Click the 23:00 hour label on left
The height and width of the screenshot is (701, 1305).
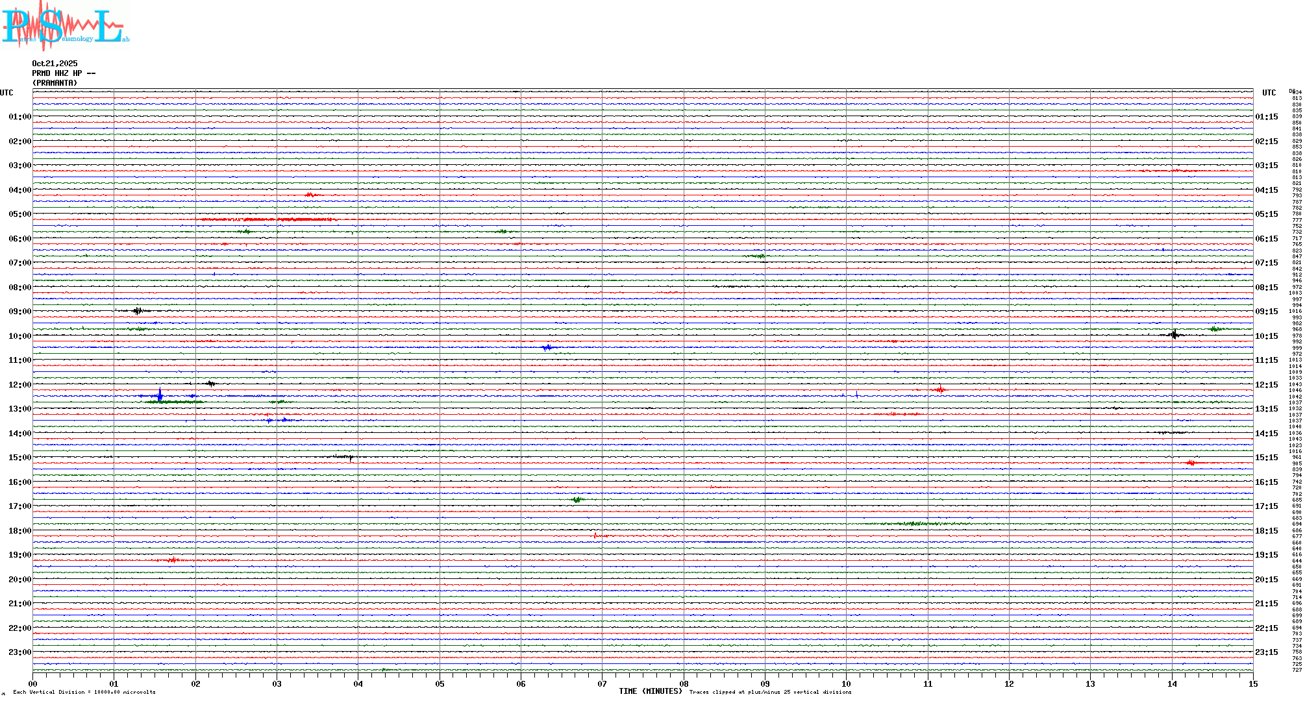pyautogui.click(x=19, y=652)
